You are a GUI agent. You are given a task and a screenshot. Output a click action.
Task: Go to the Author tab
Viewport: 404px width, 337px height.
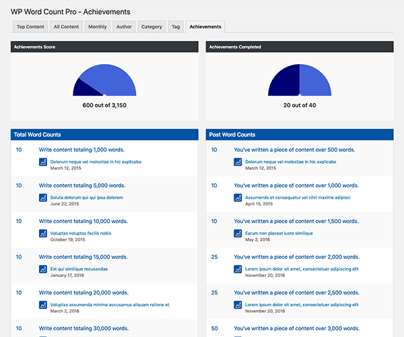124,26
